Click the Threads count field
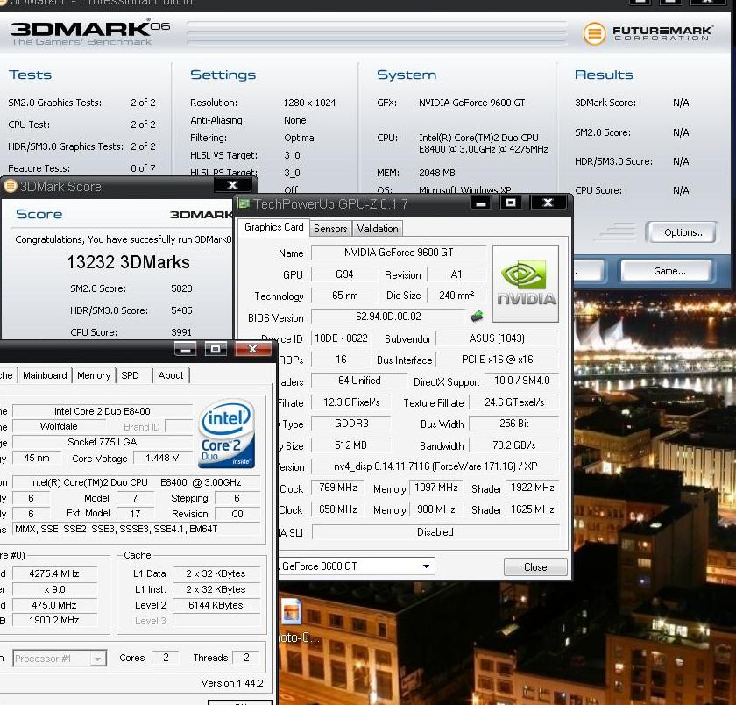736x705 pixels. pyautogui.click(x=246, y=658)
